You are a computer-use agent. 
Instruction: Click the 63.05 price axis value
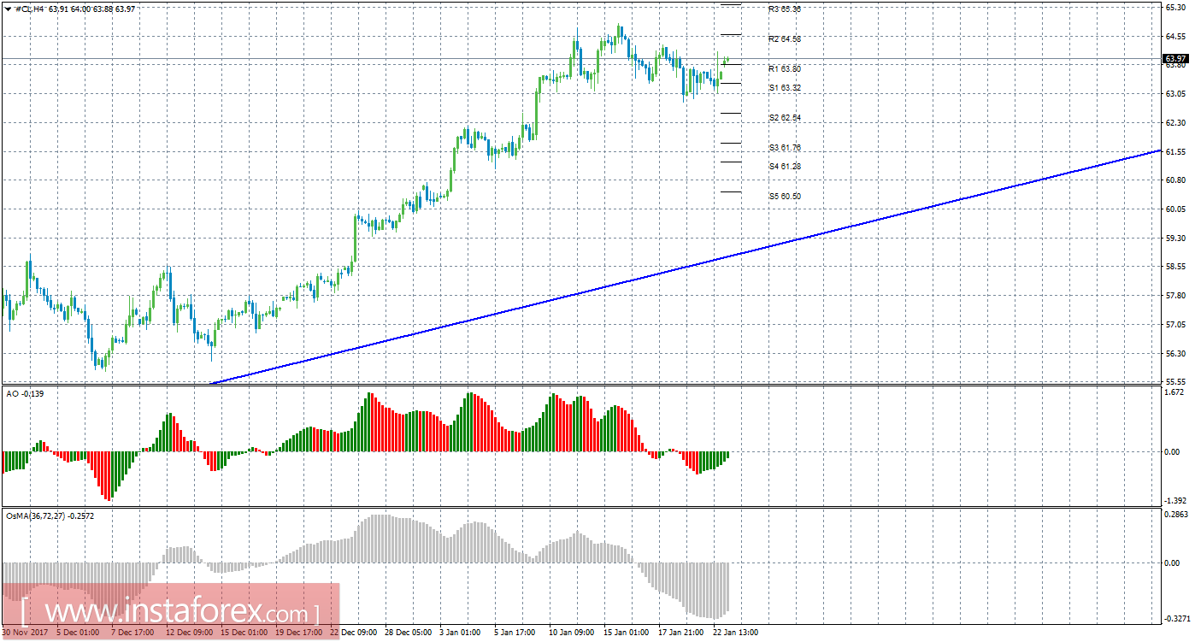(1175, 94)
